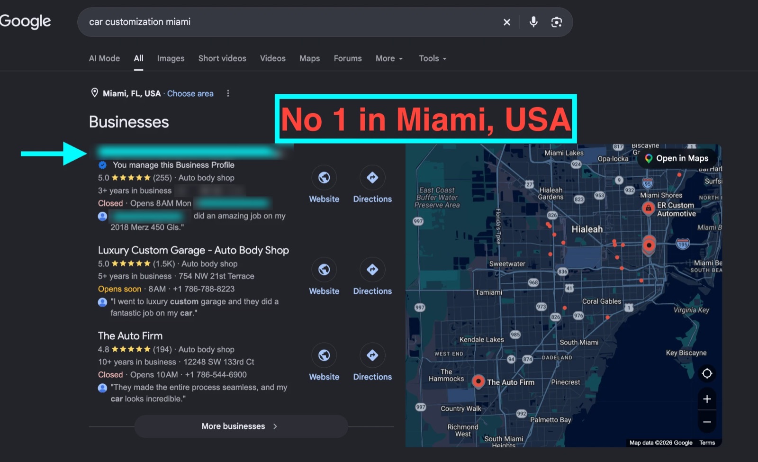Zoom in on the map

click(x=707, y=399)
